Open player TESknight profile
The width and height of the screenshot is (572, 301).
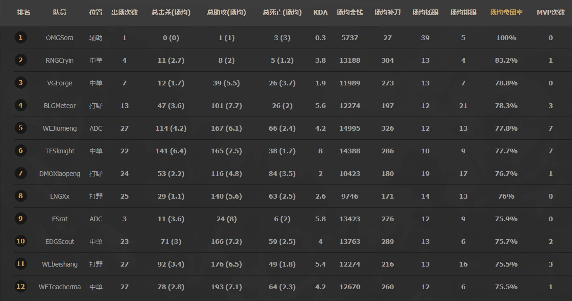[x=60, y=151]
